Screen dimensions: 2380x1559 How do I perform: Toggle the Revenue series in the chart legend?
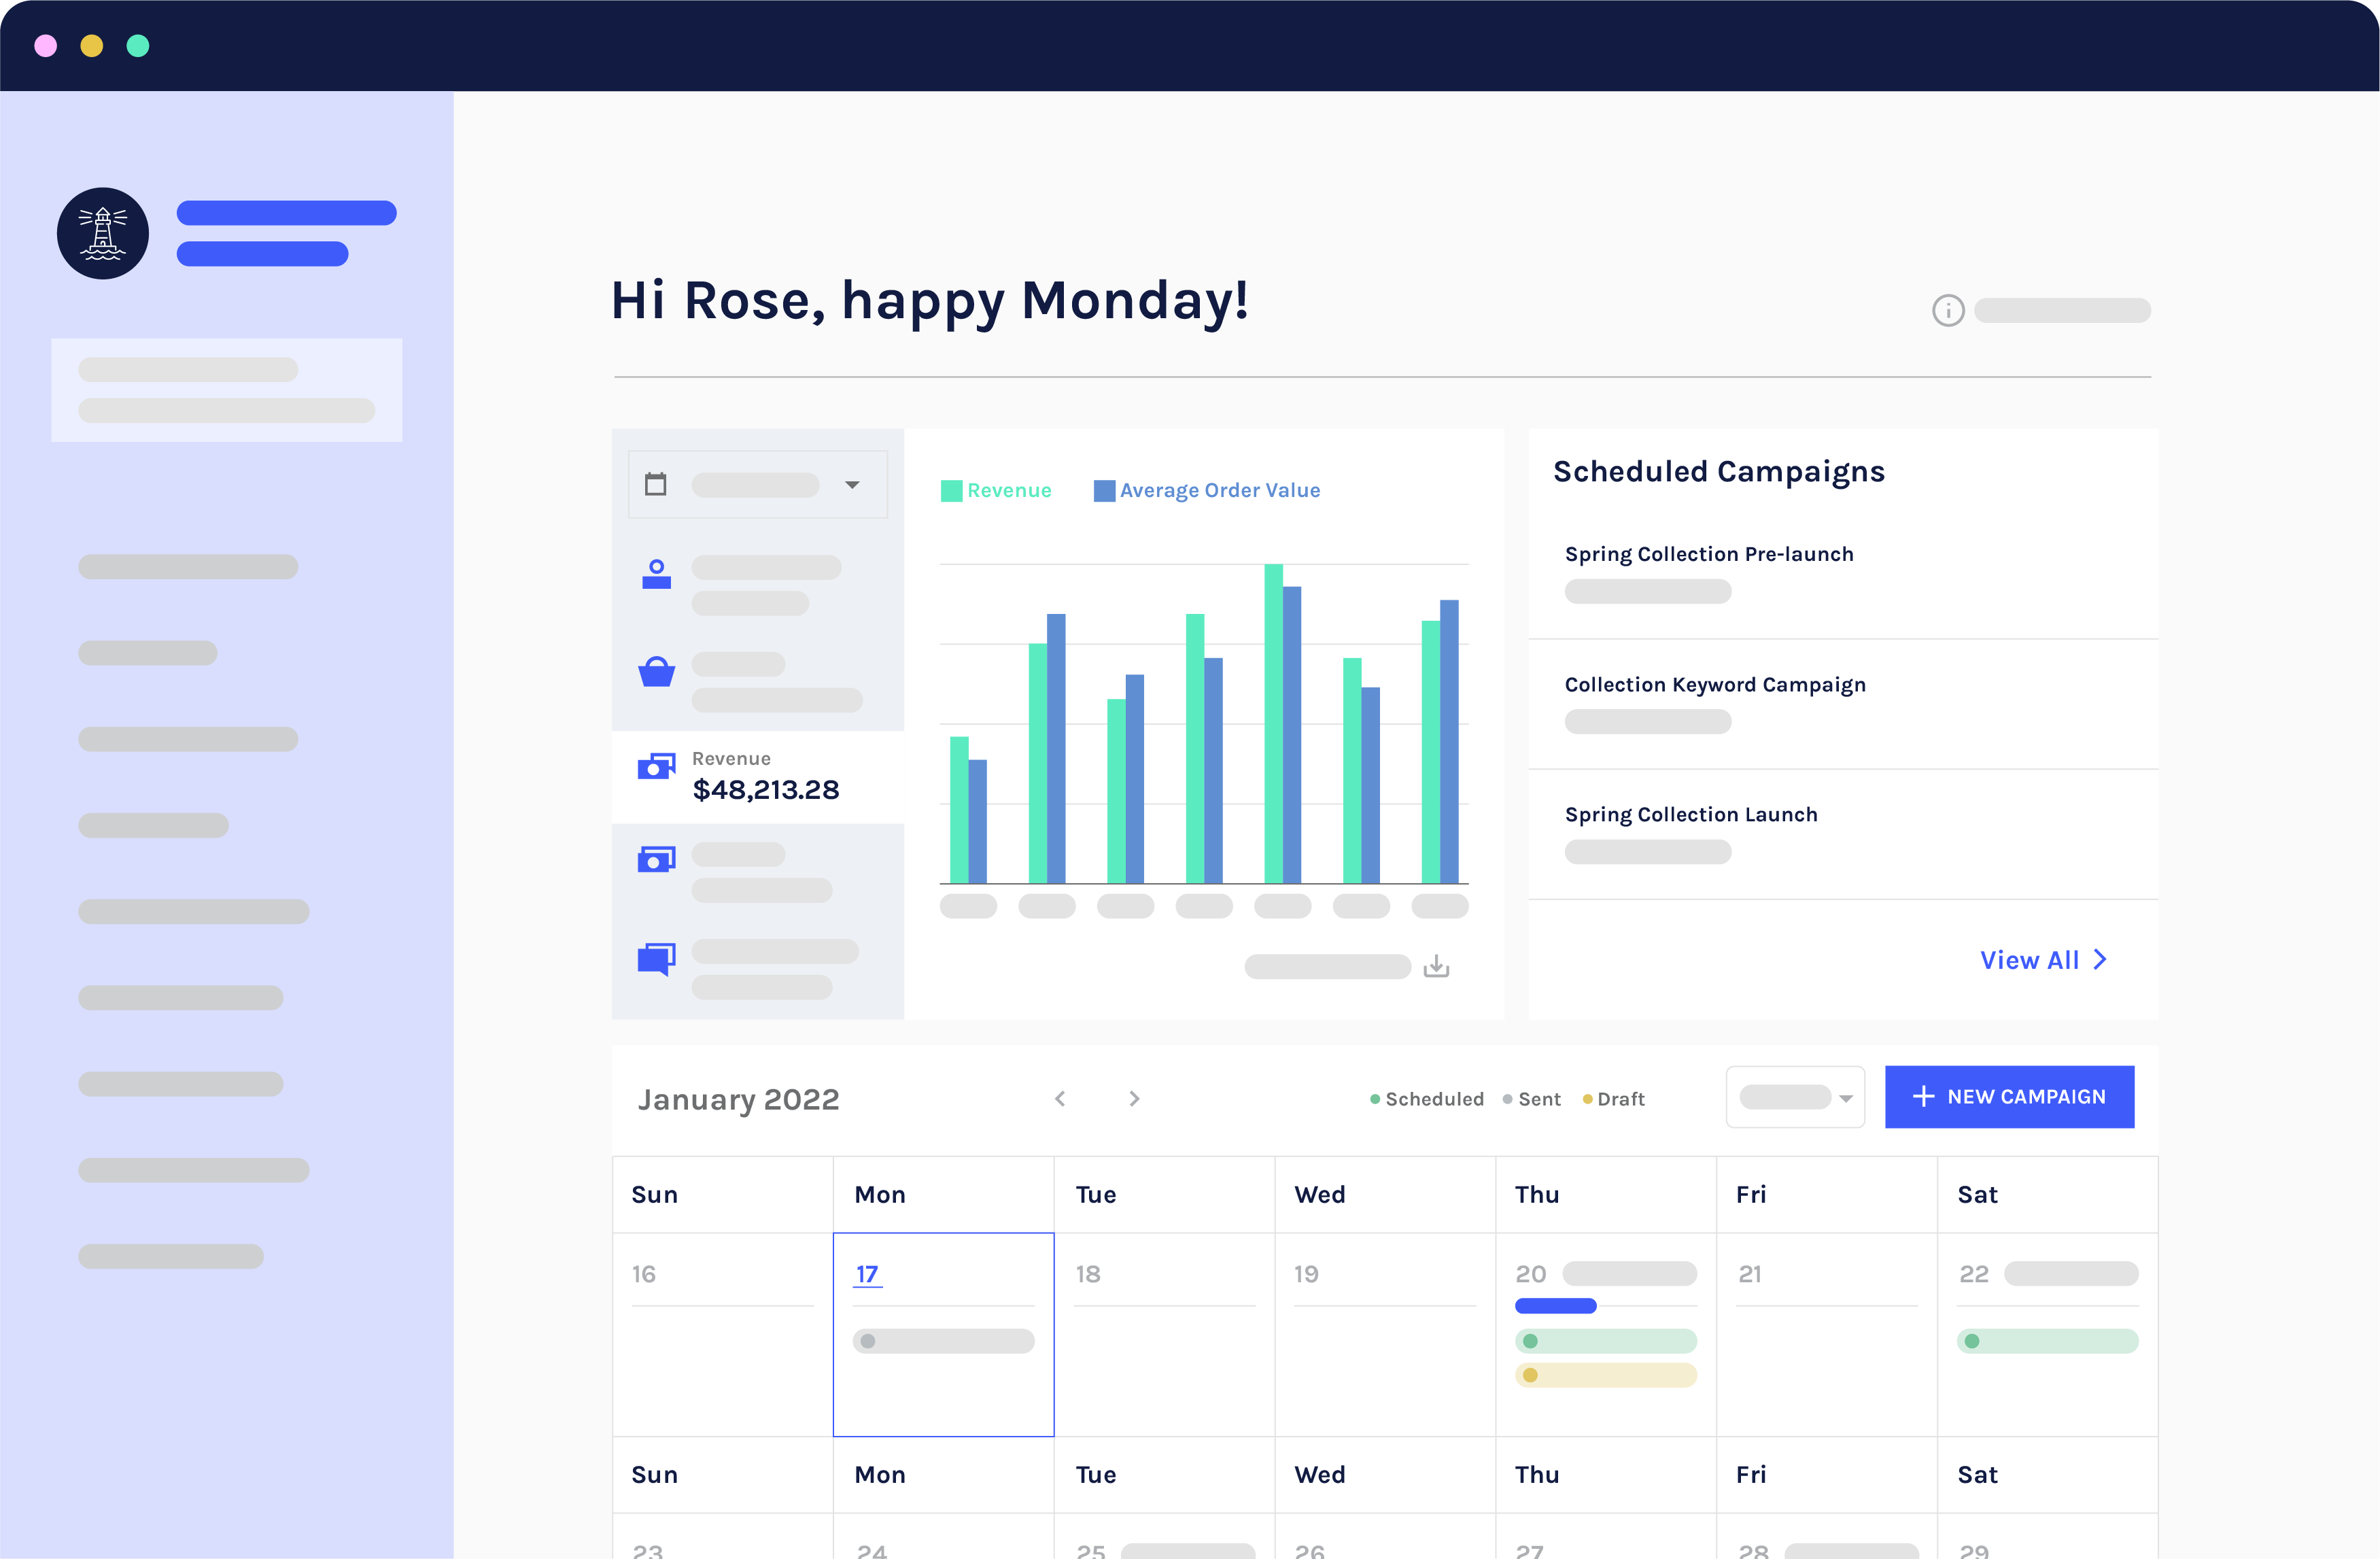[x=996, y=490]
